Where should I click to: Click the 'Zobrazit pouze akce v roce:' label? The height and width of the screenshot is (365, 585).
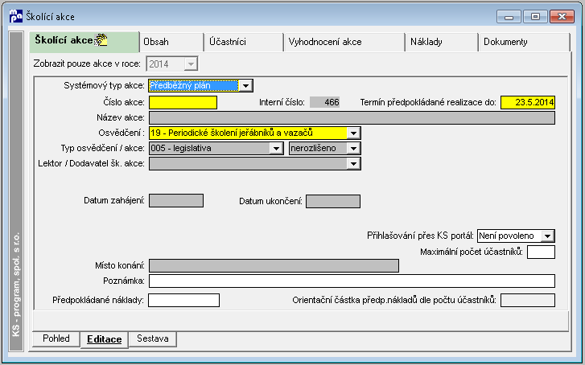tap(87, 64)
